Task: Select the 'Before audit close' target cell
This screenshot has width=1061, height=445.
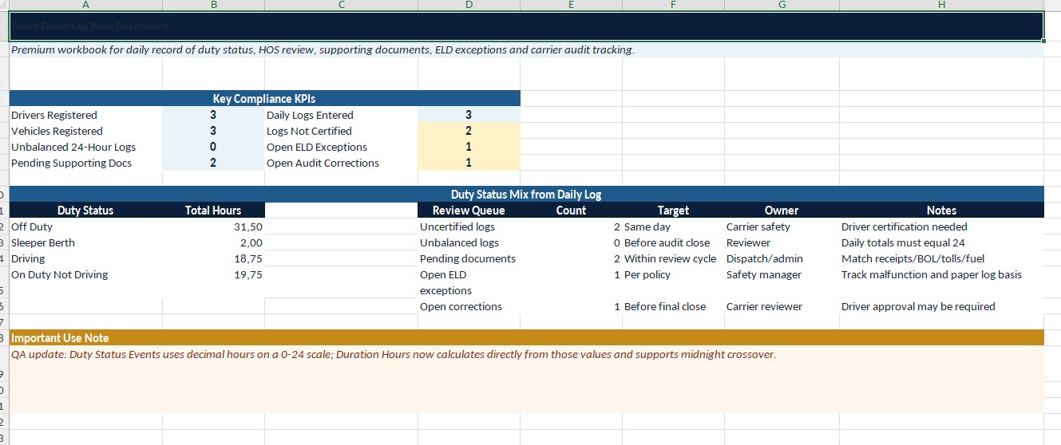Action: pos(673,242)
